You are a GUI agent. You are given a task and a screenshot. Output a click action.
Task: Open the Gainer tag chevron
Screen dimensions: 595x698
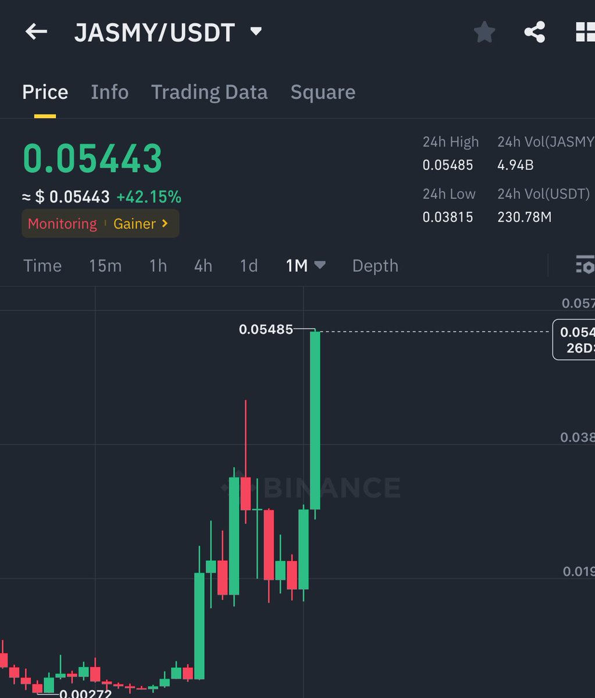[x=165, y=223]
